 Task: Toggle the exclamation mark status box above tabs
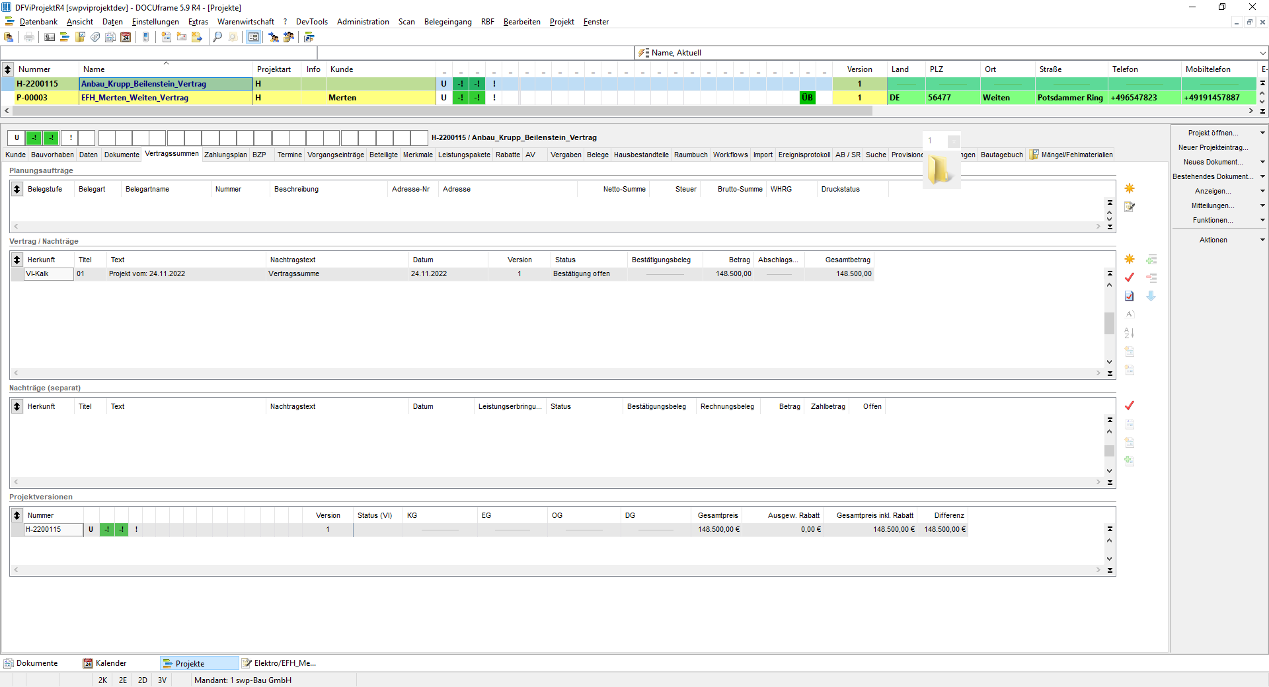click(71, 138)
